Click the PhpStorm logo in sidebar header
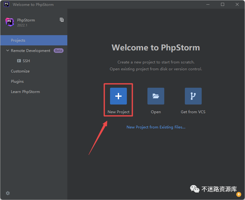Viewport: 245px width, 200px height. (10, 22)
